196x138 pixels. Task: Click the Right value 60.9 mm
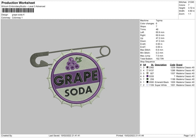coord(160,35)
